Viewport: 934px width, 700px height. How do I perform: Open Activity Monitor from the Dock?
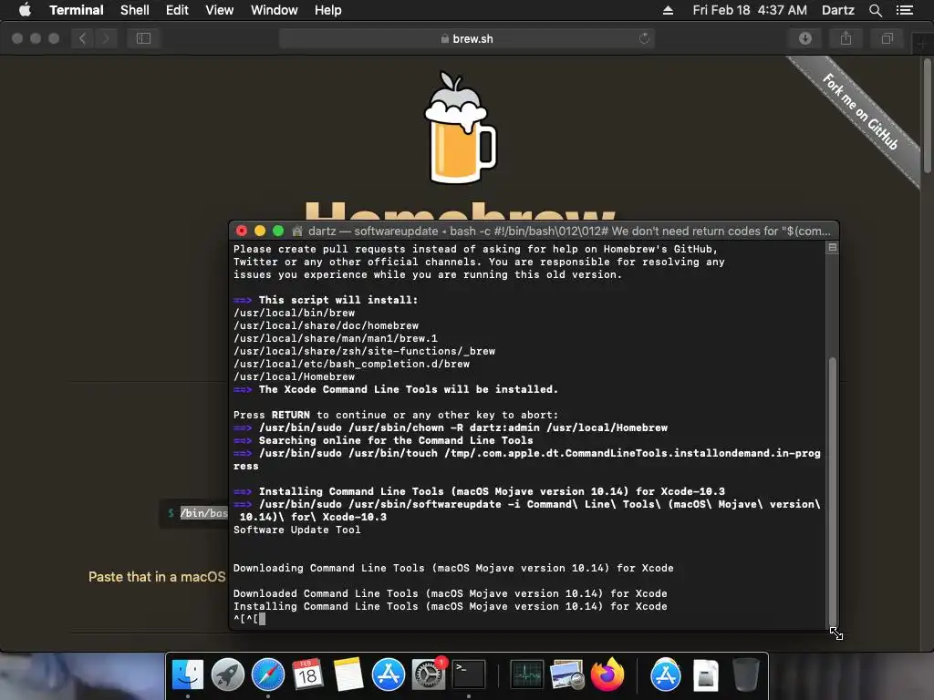pyautogui.click(x=526, y=675)
